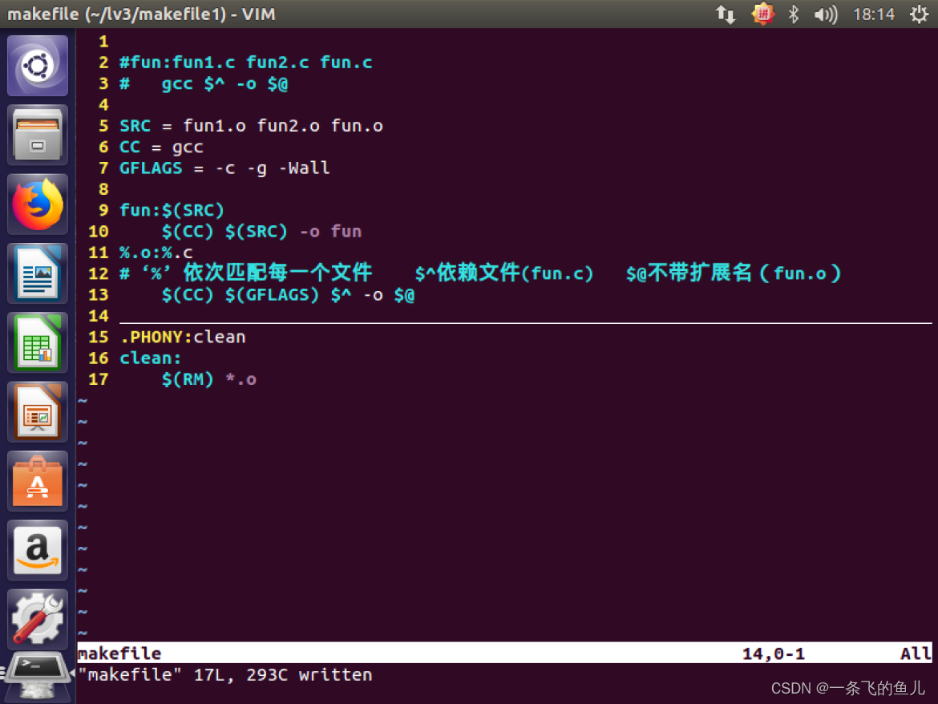Open LibreOffice Calc
This screenshot has width=938, height=704.
37,342
